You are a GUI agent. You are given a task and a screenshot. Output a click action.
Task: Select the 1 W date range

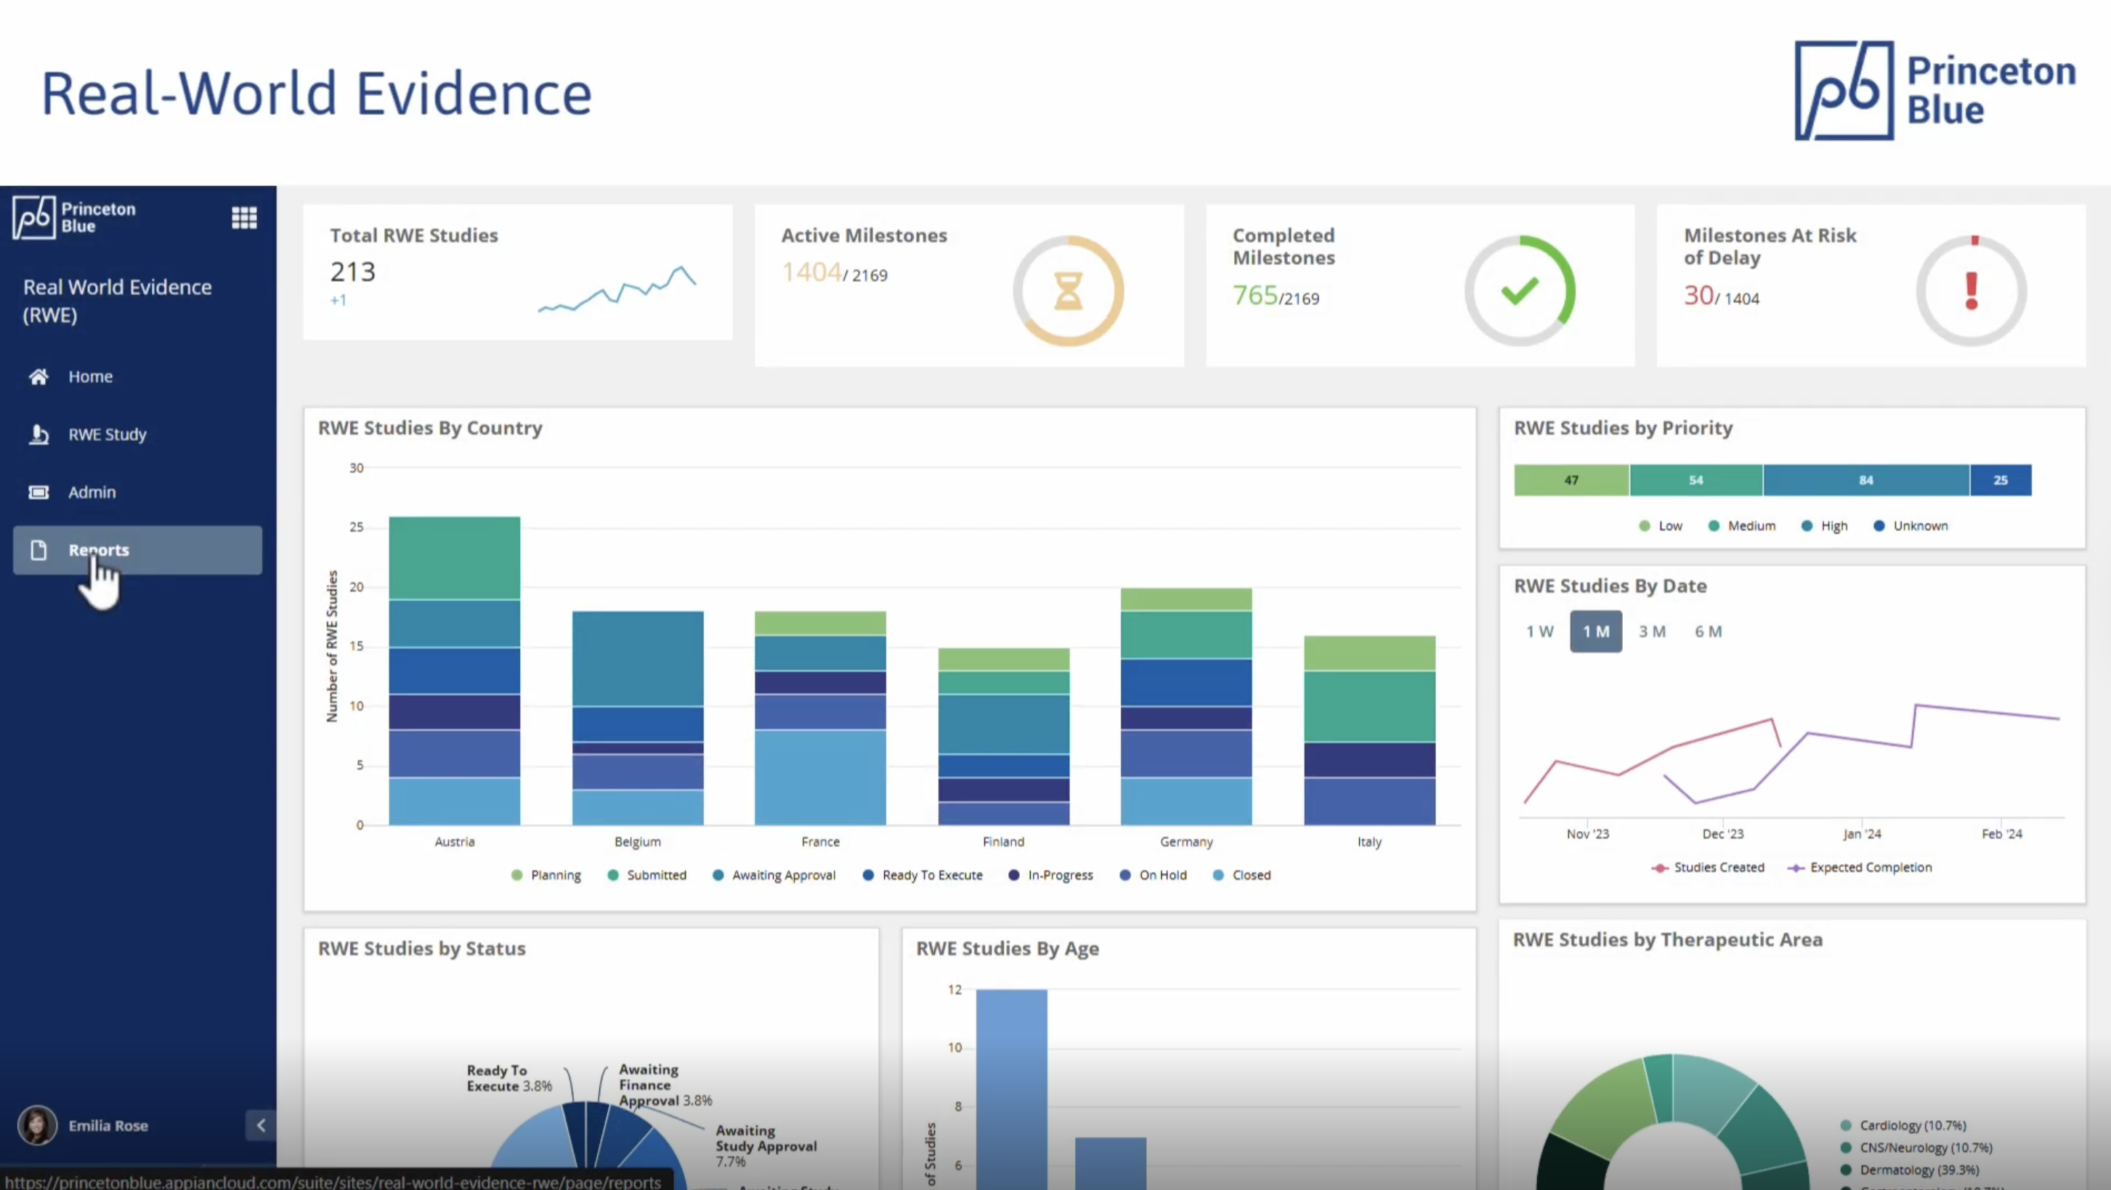pyautogui.click(x=1539, y=631)
